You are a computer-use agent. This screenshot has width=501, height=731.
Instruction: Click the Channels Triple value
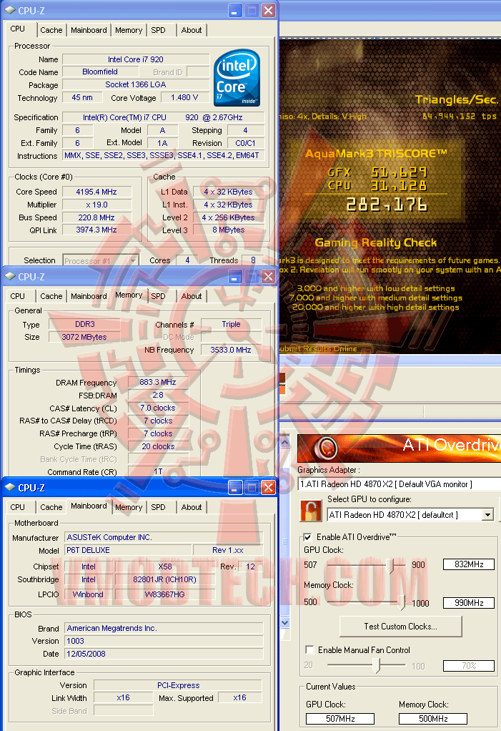[x=231, y=324]
